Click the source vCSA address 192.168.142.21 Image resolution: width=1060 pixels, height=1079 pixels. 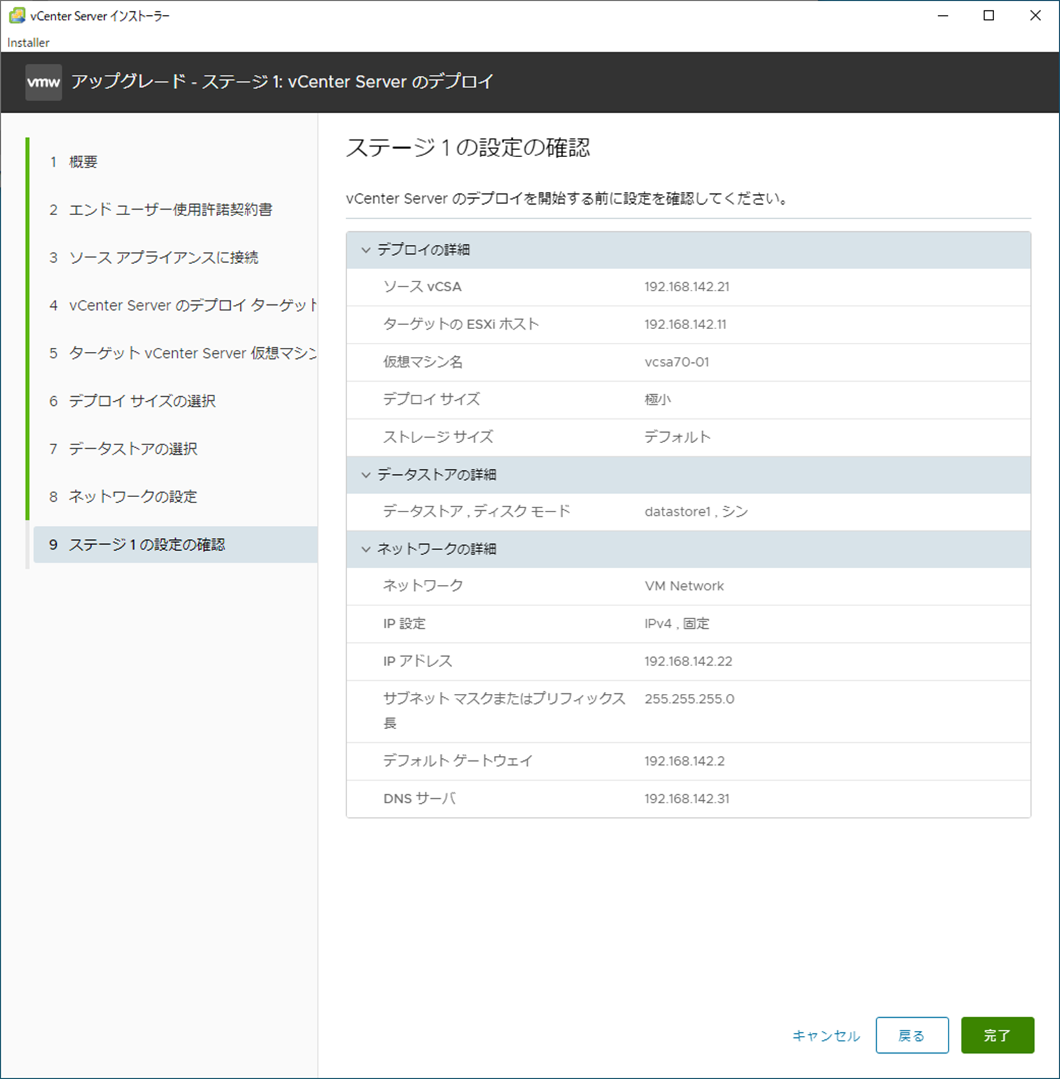coord(687,287)
